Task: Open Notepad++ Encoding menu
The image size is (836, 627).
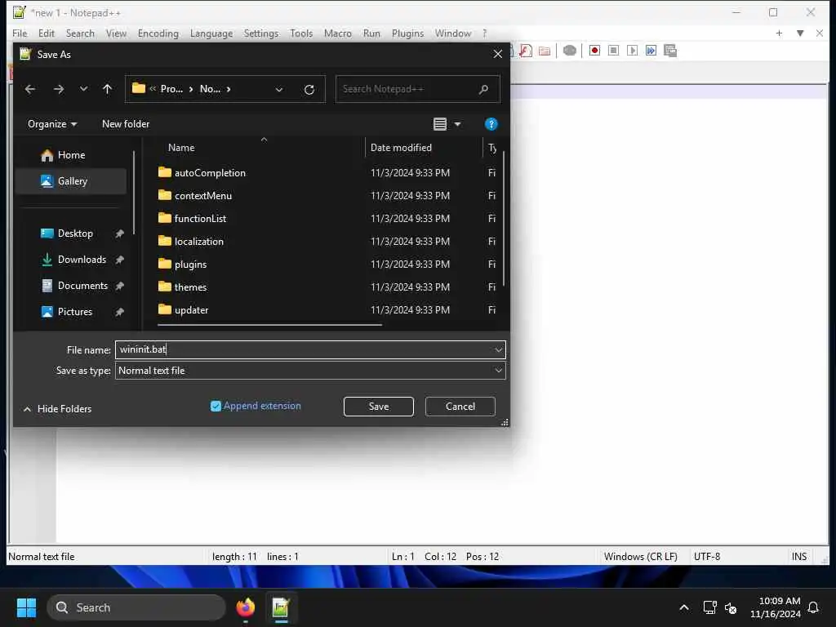Action: 158,33
